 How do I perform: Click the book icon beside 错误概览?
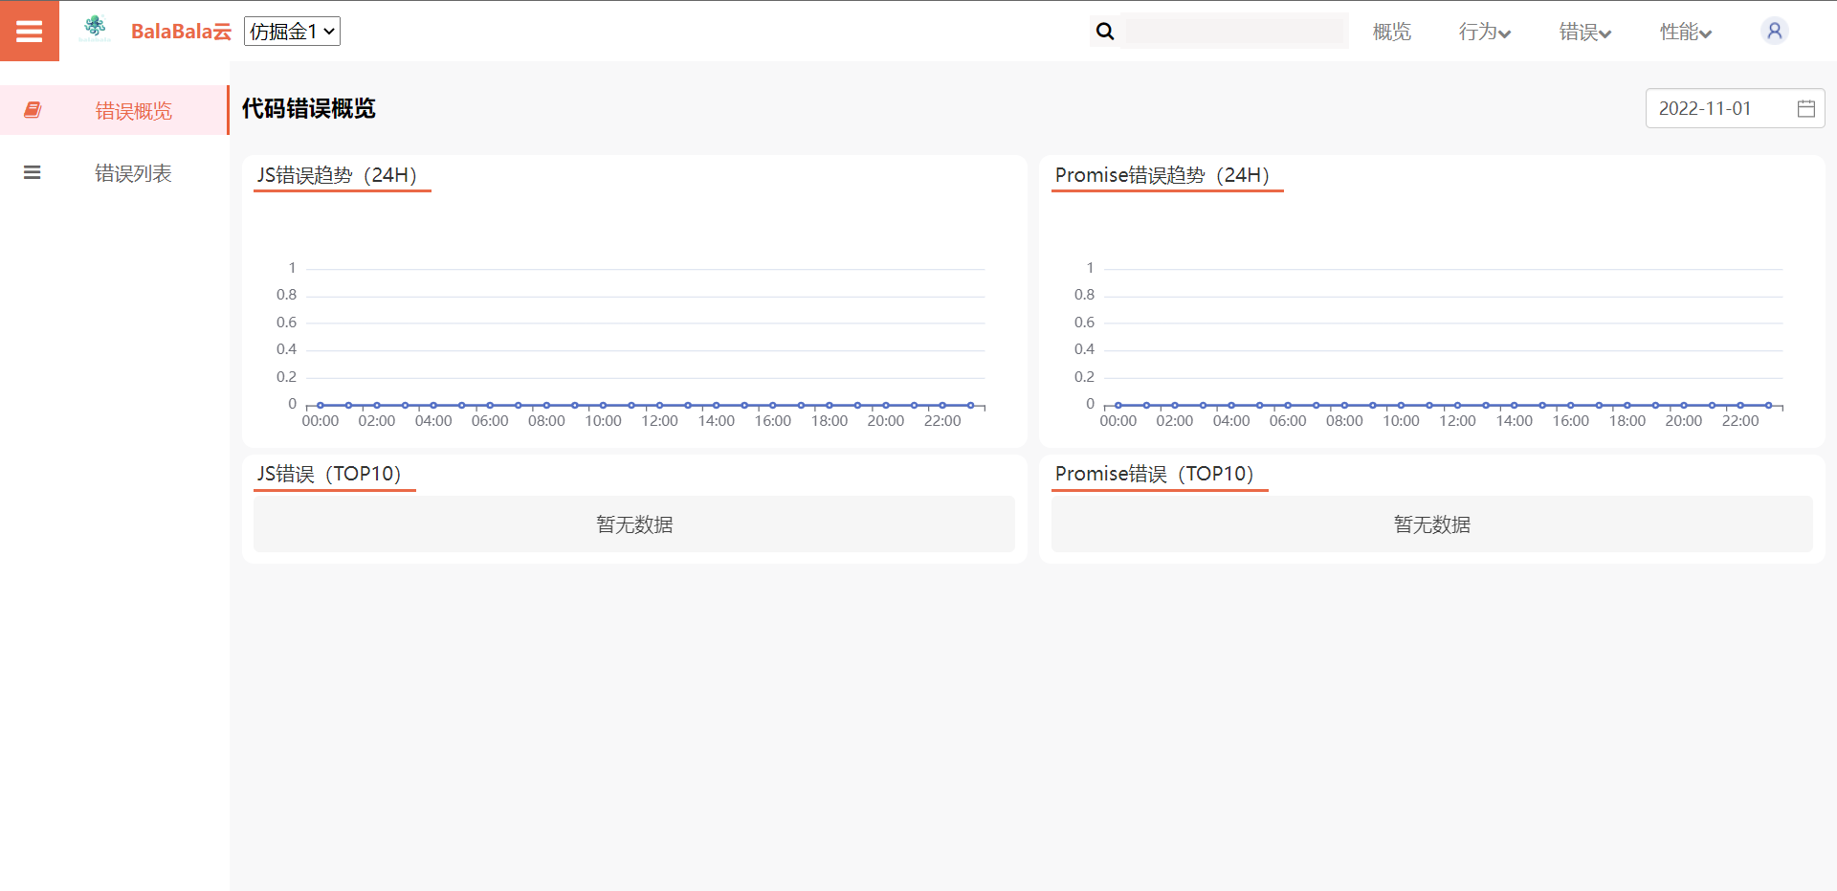(33, 110)
